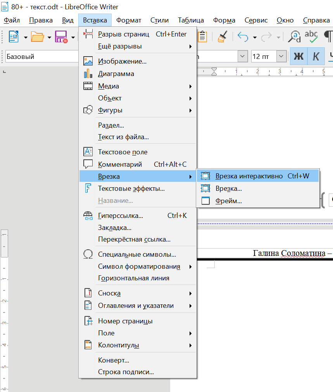Screen dimensions: 333x392
Task: Choose Гиперссылка... menu entry
Action: tap(138, 216)
